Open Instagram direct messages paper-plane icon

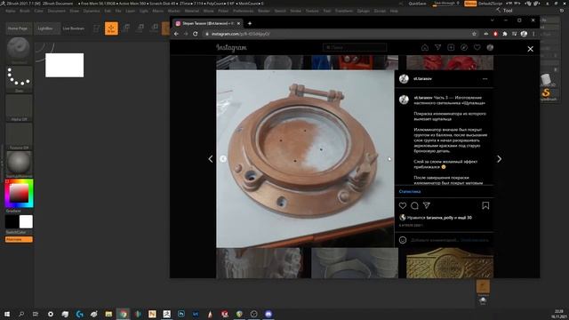click(438, 47)
